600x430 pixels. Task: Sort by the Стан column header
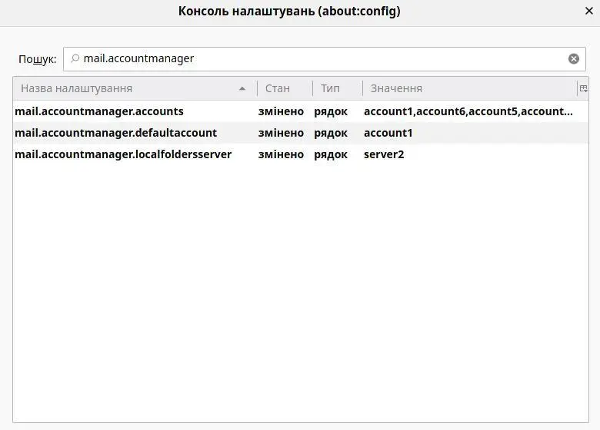pyautogui.click(x=285, y=88)
